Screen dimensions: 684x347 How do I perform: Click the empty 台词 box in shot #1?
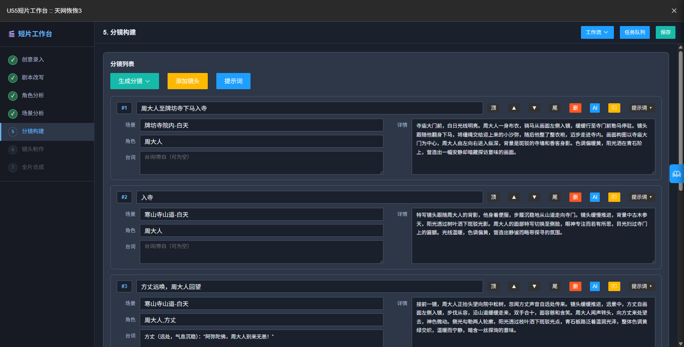[x=262, y=163]
